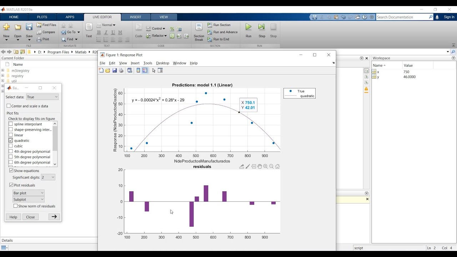This screenshot has height=257, width=457.
Task: Click the axes pan hand tool
Action: click(x=260, y=167)
